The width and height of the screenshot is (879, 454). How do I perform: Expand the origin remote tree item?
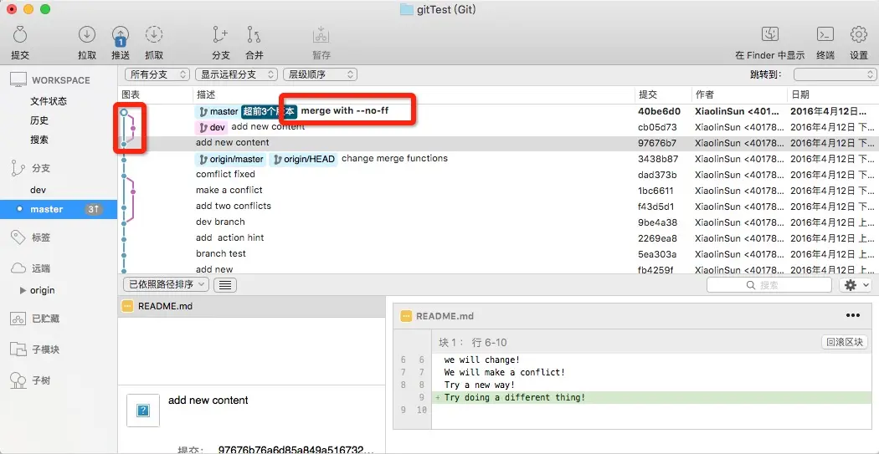tap(23, 290)
